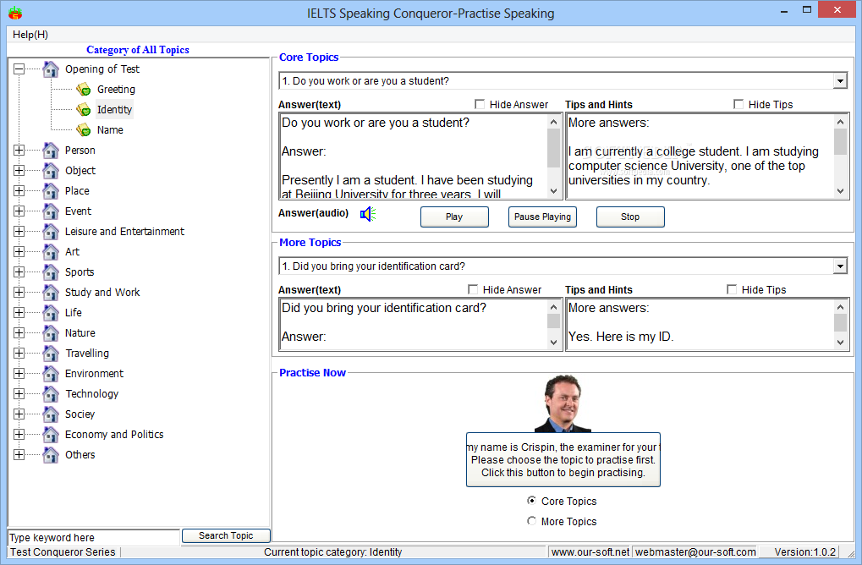The width and height of the screenshot is (862, 565).
Task: Click the examiner Crispin photo
Action: click(x=563, y=403)
